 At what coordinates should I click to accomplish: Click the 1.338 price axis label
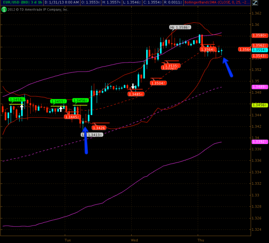click(256, 149)
